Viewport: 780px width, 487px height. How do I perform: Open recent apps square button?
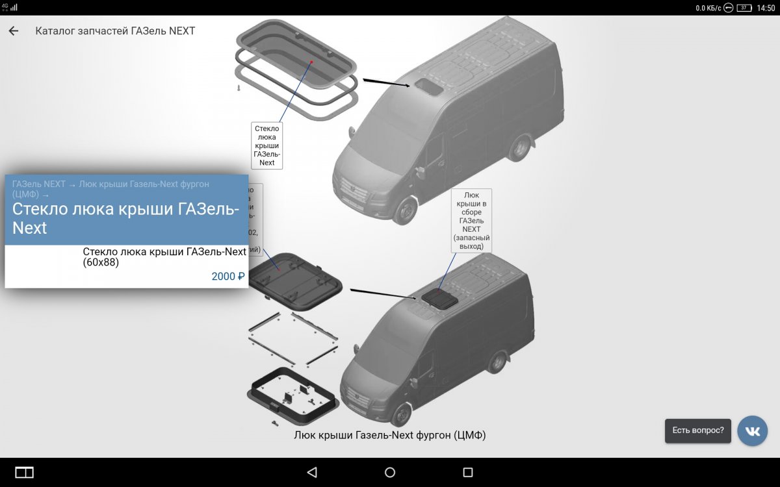pos(468,472)
